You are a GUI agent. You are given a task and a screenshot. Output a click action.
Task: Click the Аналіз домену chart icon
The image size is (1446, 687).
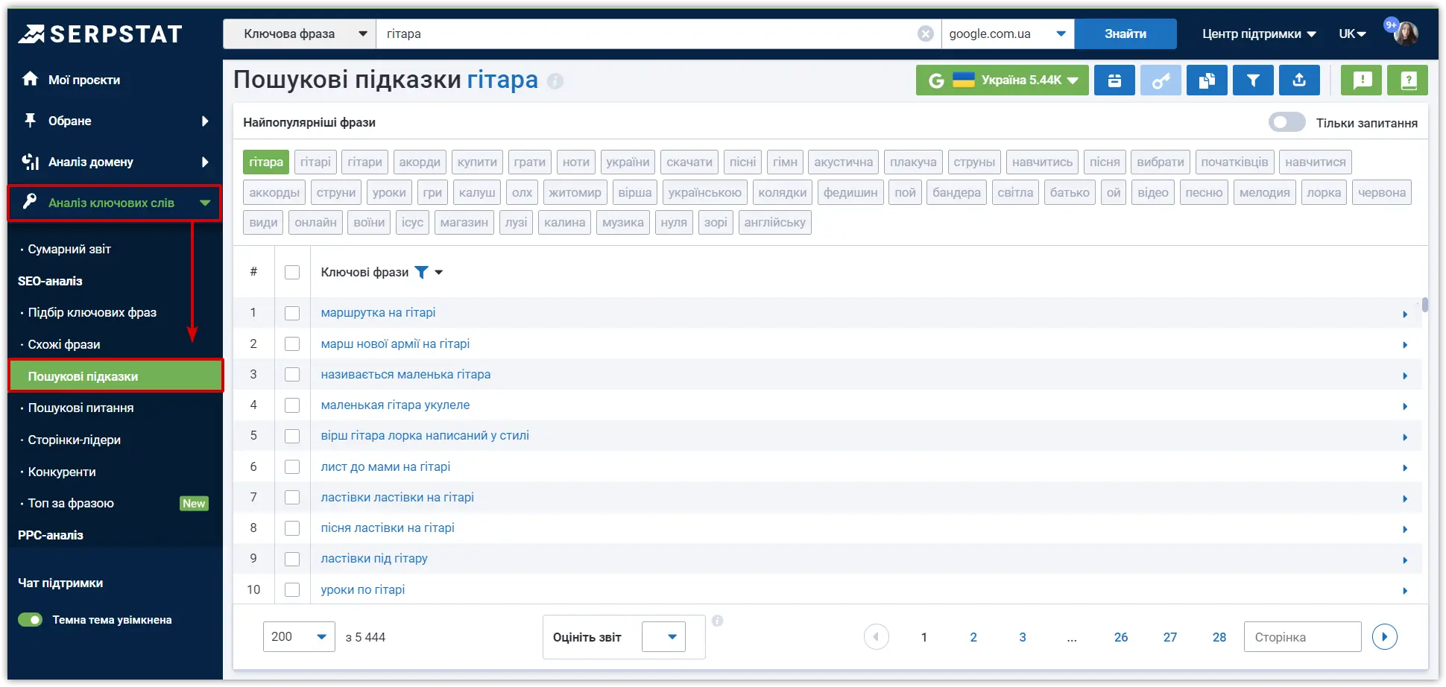coord(30,161)
